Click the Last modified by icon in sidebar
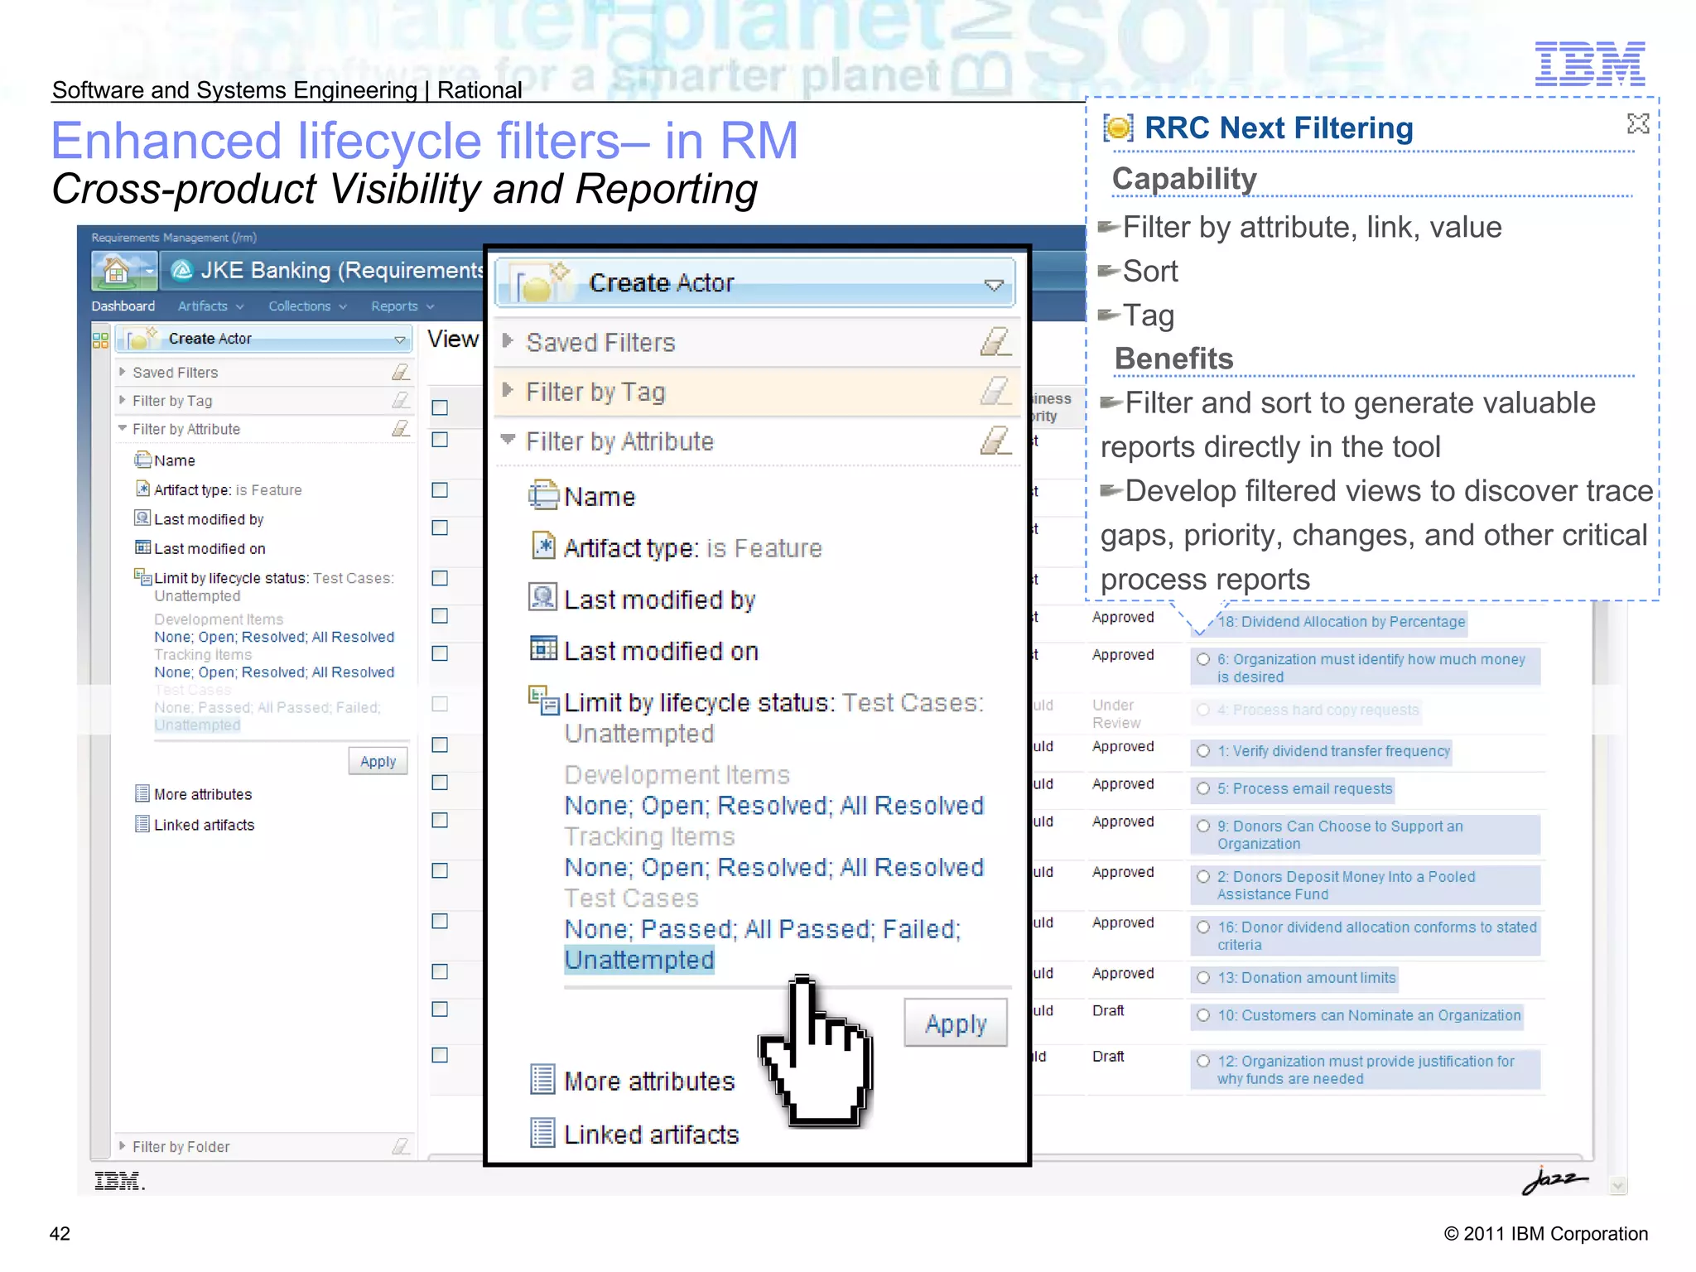 point(142,518)
